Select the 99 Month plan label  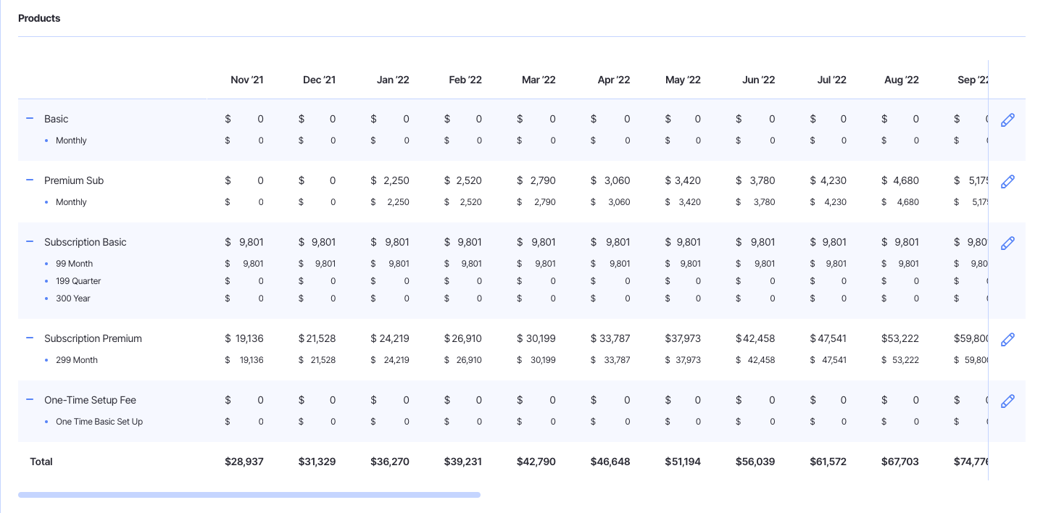coord(74,264)
